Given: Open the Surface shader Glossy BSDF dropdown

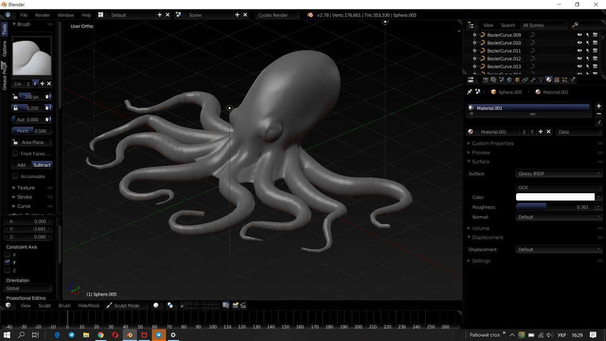Looking at the screenshot, I should pyautogui.click(x=559, y=174).
